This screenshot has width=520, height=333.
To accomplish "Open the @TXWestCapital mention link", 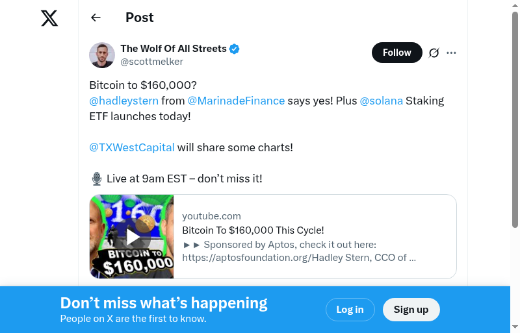I will pyautogui.click(x=132, y=147).
